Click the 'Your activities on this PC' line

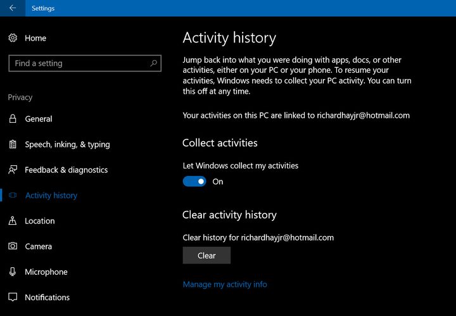click(296, 115)
